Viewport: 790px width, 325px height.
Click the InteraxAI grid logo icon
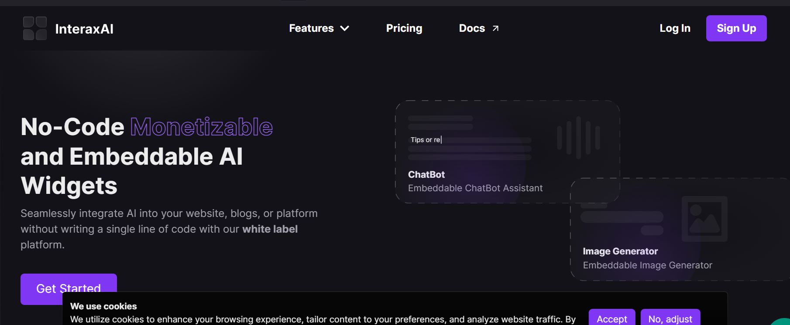(34, 28)
